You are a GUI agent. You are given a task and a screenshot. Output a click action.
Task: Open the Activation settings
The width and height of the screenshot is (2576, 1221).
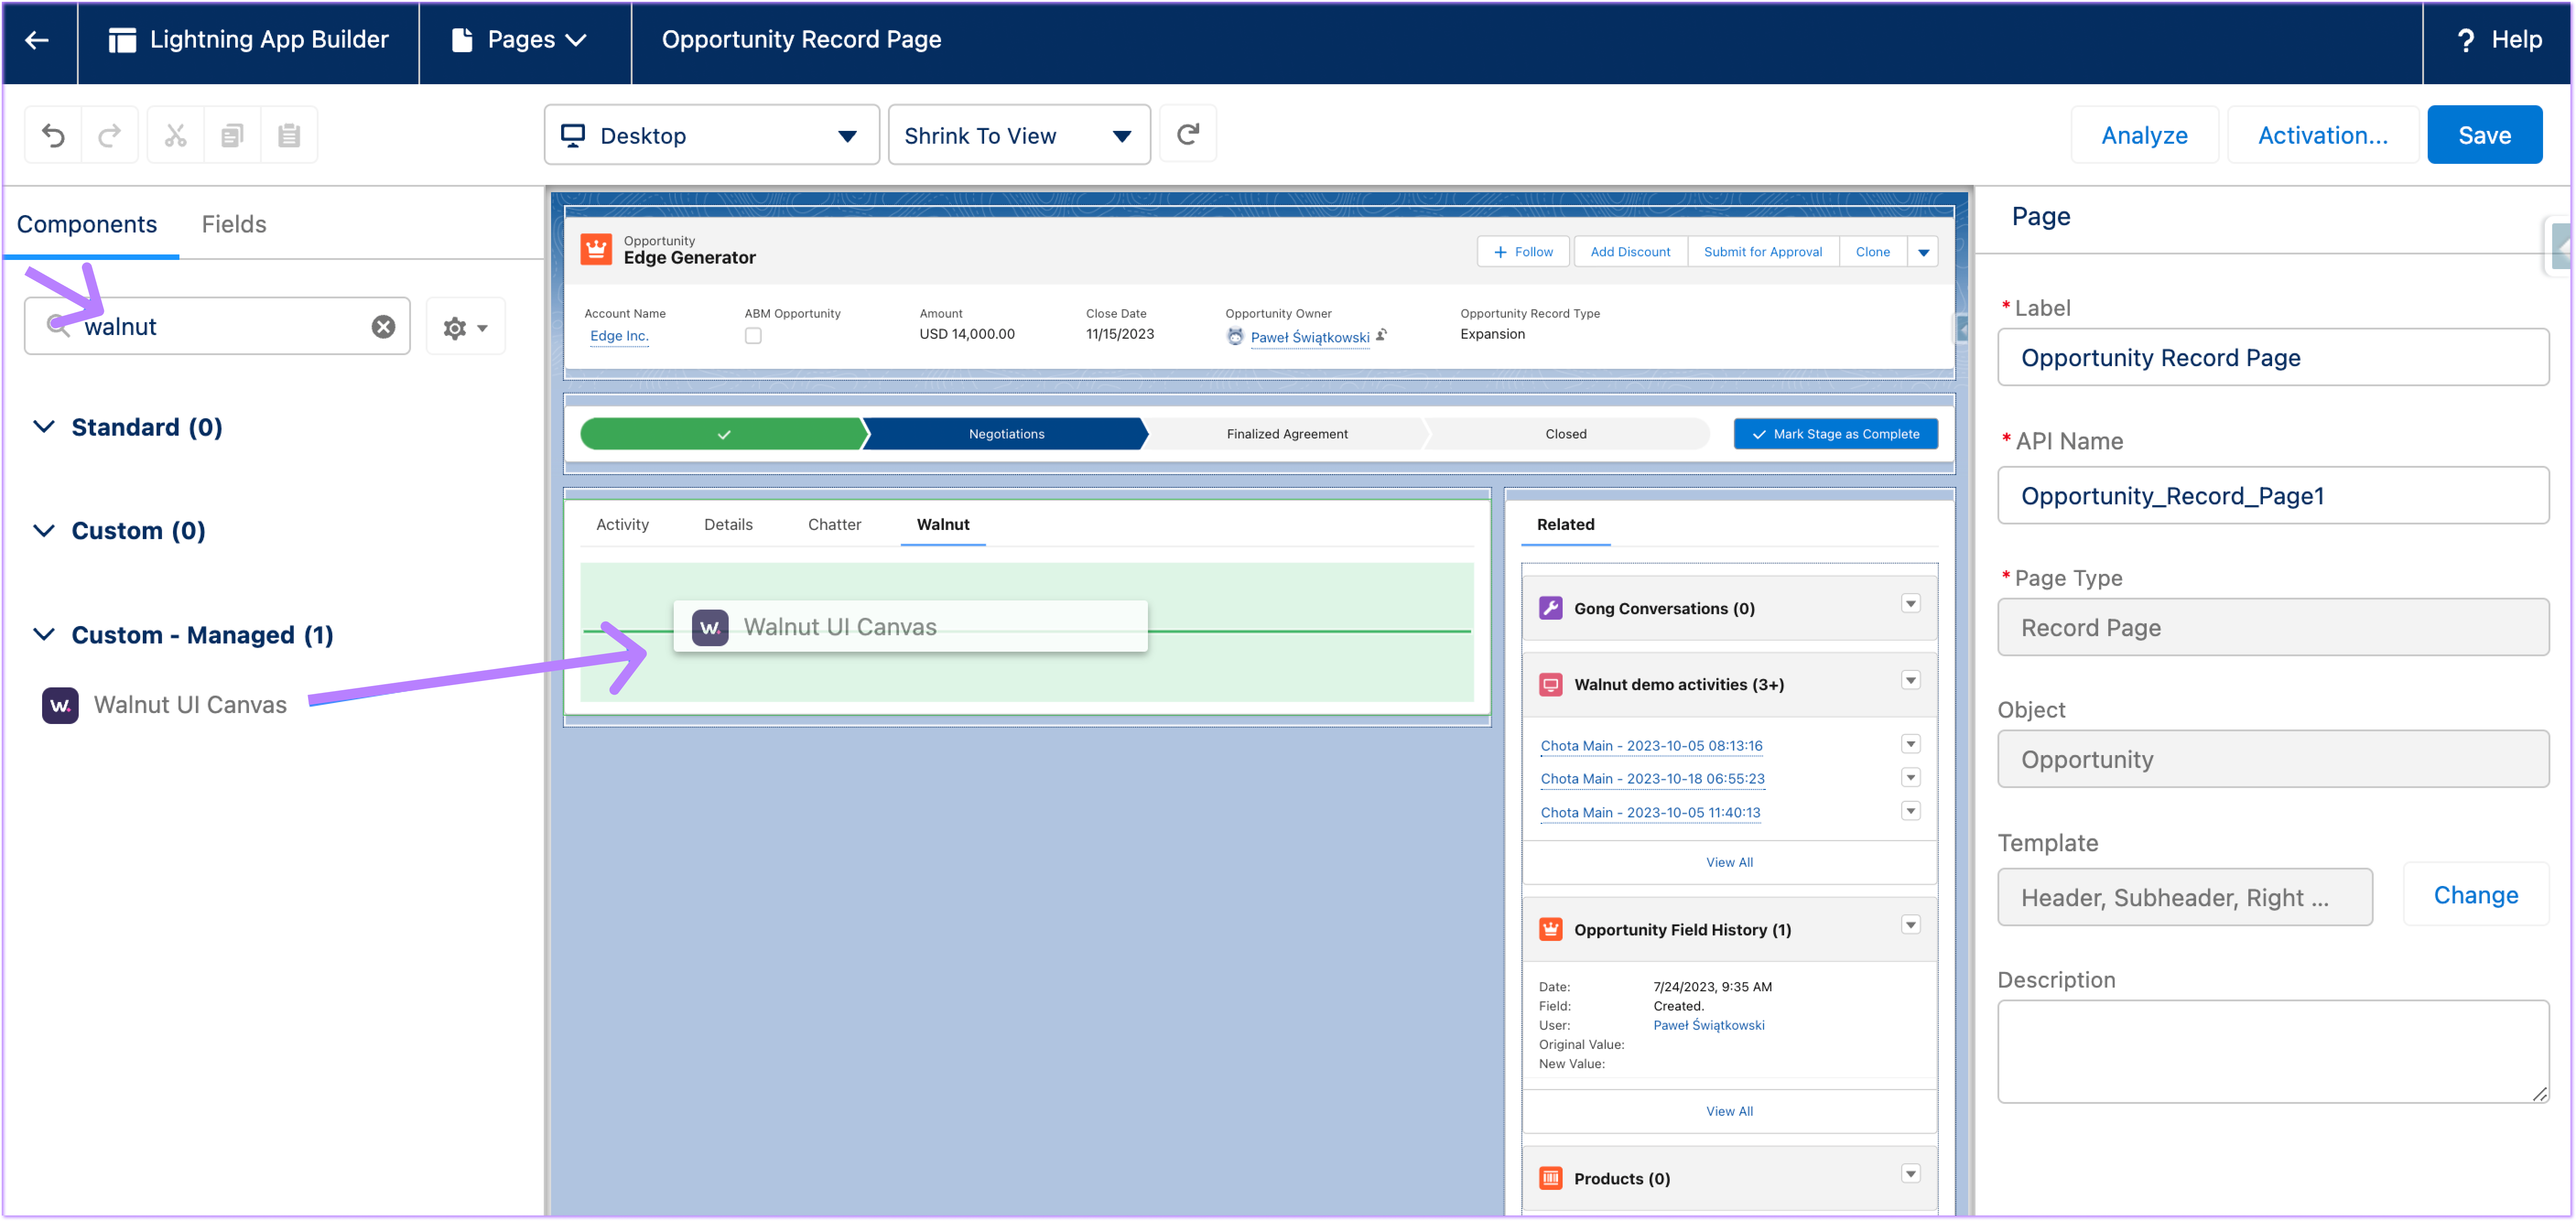coord(2322,135)
